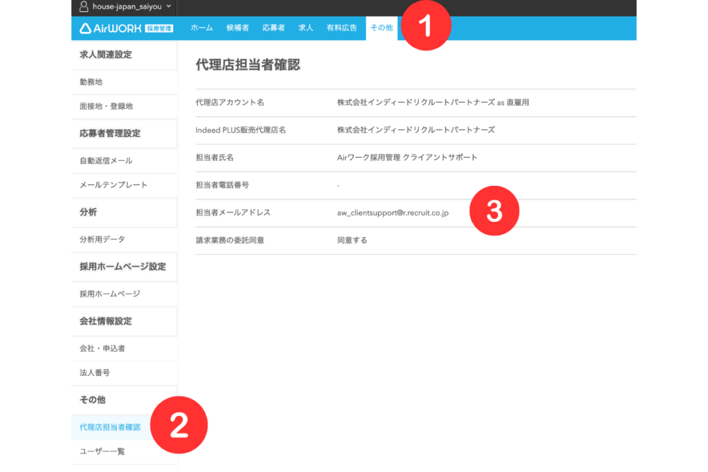This screenshot has width=708, height=472.
Task: Open 分析用データ page
Action: coord(124,240)
